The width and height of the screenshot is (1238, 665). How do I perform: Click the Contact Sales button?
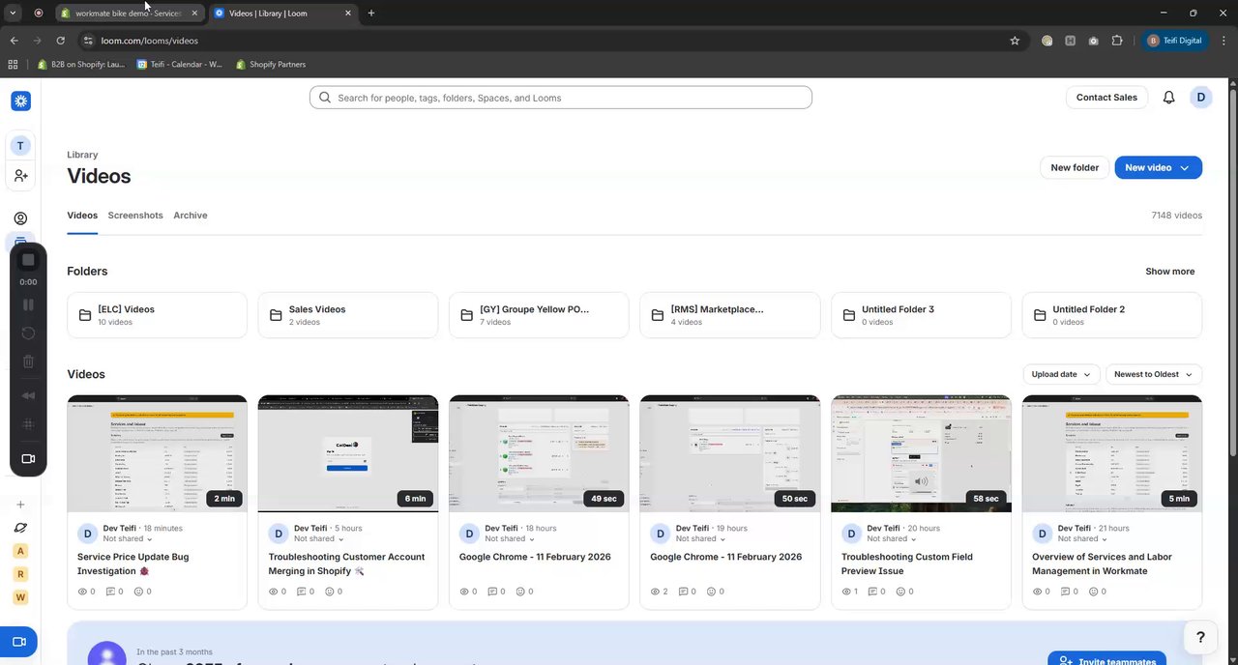pos(1106,98)
